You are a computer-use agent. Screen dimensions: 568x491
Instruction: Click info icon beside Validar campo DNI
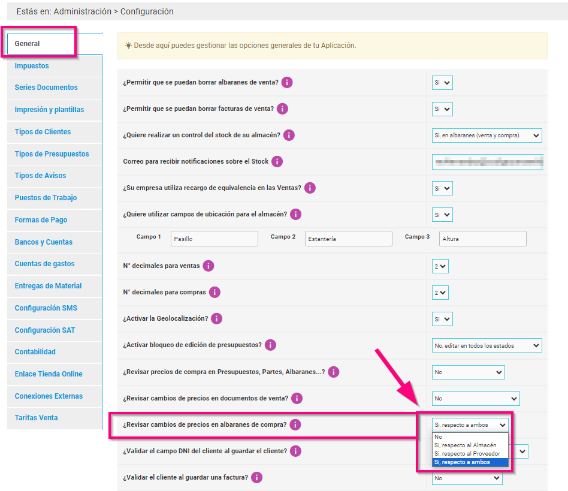(x=295, y=451)
